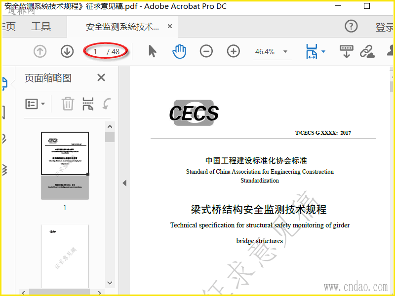395x296 pixels.
Task: Choose the arrow selection tool
Action: tap(153, 51)
